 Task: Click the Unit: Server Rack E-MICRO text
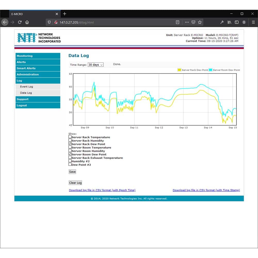(184, 35)
